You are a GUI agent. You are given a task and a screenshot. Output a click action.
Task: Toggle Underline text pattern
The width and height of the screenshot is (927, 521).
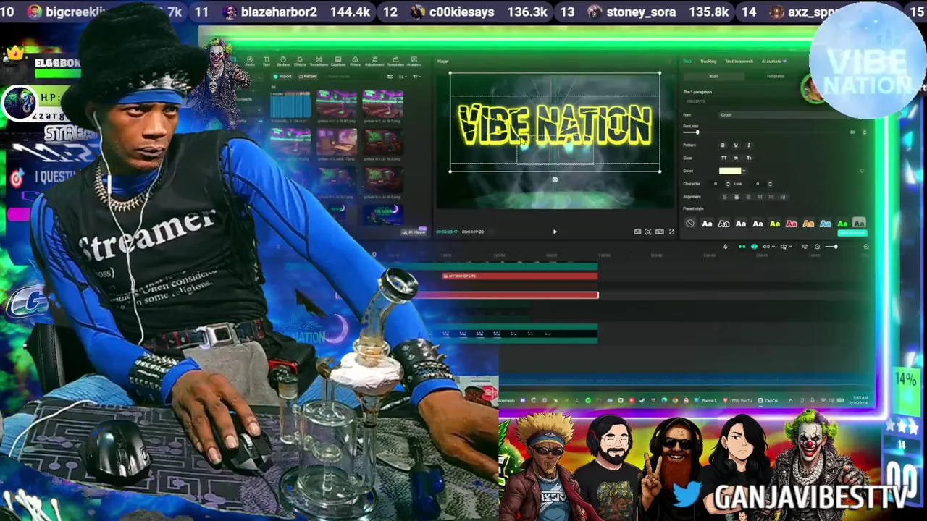tap(736, 145)
